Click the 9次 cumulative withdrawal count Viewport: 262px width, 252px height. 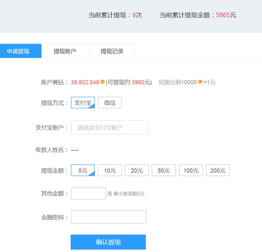[137, 15]
